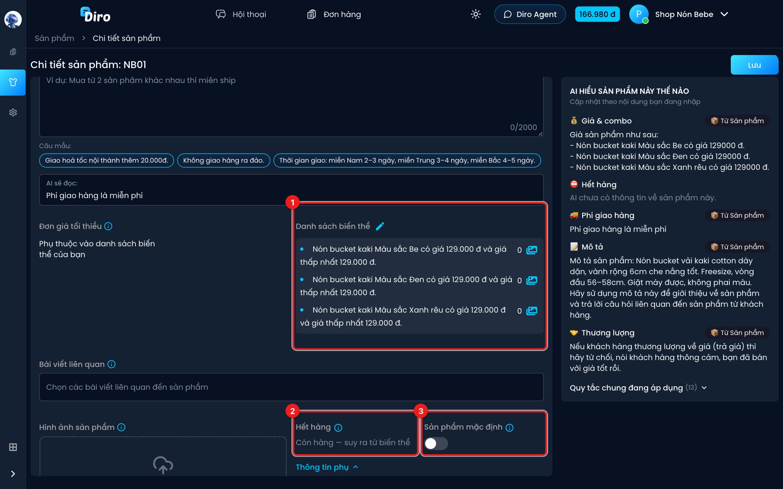Image resolution: width=783 pixels, height=489 pixels.
Task: Click the upload cloud icon
Action: pos(163,465)
